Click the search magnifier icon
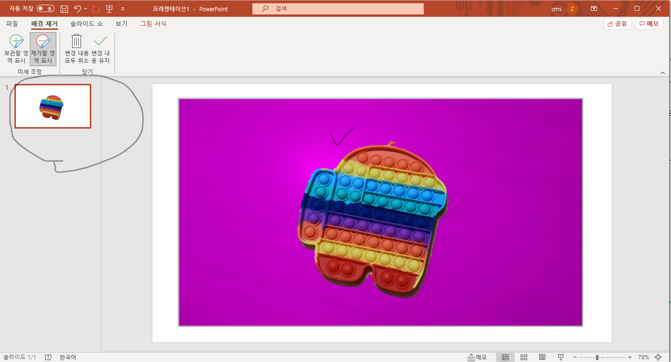The image size is (671, 362). 265,9
